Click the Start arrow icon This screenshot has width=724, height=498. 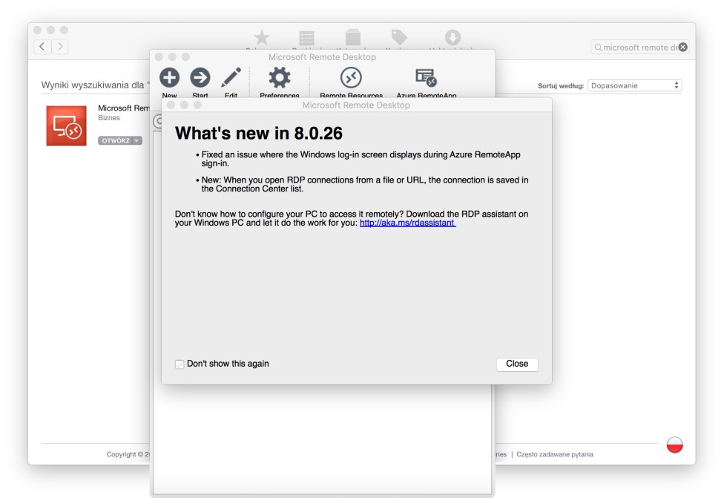pyautogui.click(x=200, y=78)
